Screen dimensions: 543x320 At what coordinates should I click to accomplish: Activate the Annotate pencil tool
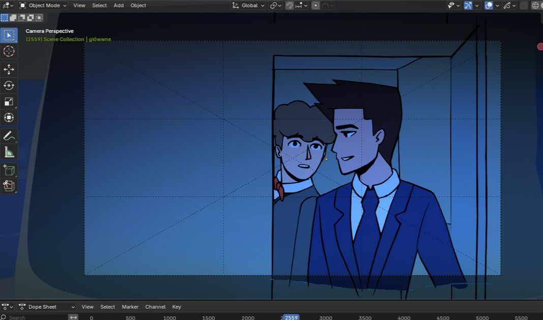point(9,136)
